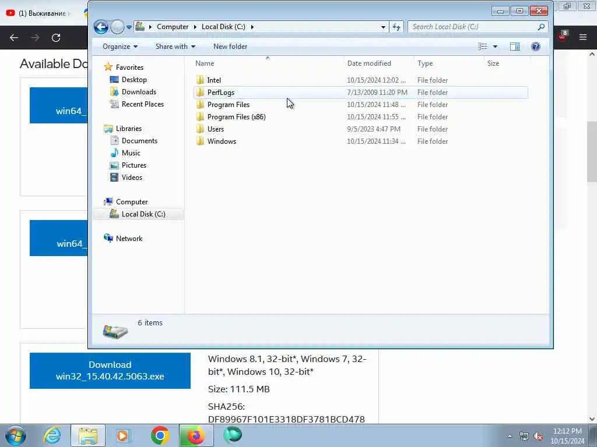
Task: Open Windows Explorer taskbar button
Action: 88,435
